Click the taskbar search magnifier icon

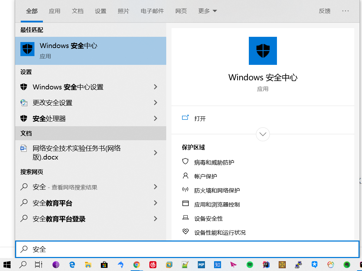pos(23,265)
